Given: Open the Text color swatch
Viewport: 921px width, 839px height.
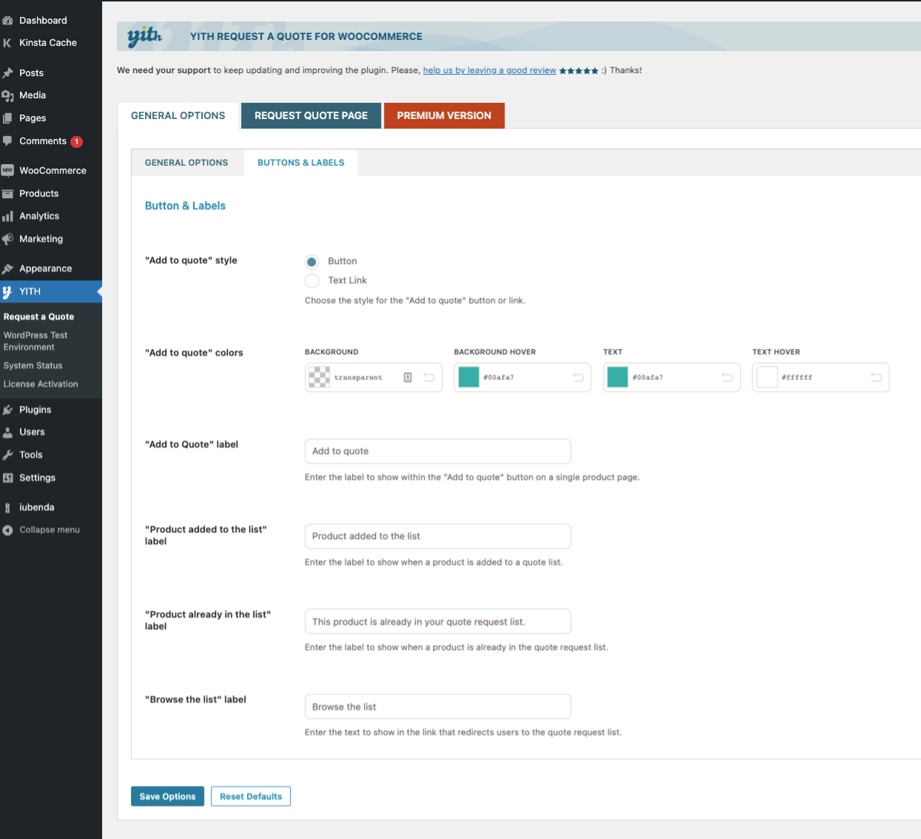Looking at the screenshot, I should pos(618,377).
